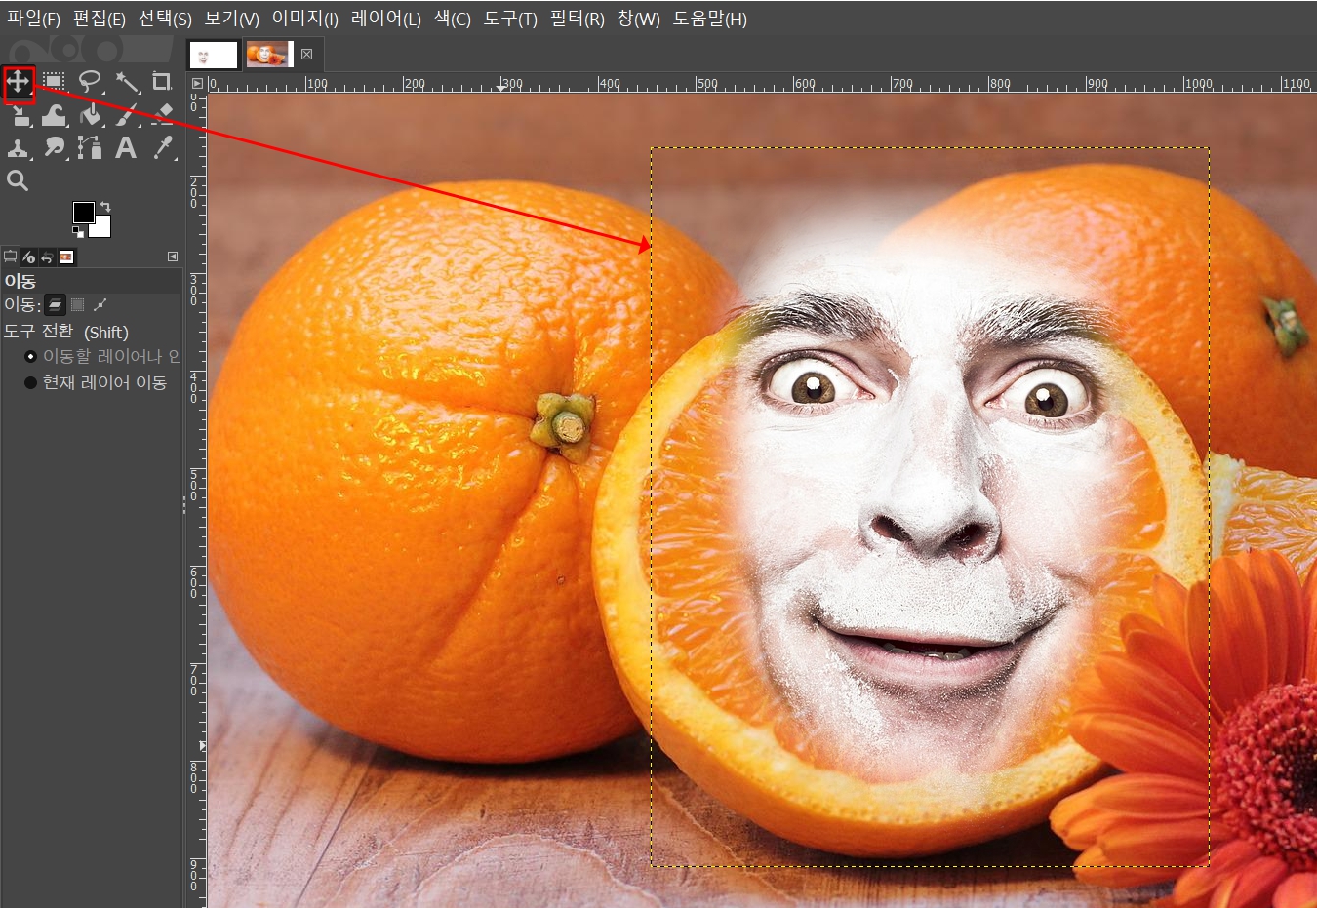Select the Zoom magnifier tool
The height and width of the screenshot is (908, 1317).
tap(18, 180)
